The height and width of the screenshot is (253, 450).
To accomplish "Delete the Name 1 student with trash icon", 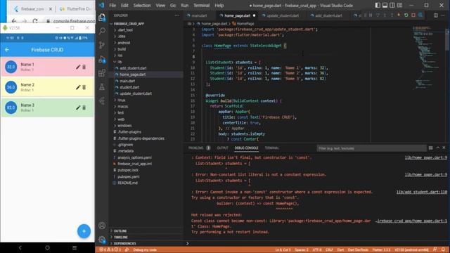I will click(x=84, y=67).
